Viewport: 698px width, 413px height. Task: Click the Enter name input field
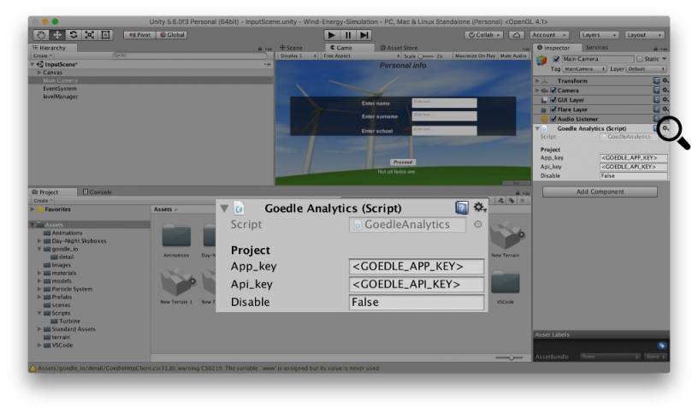pos(444,103)
